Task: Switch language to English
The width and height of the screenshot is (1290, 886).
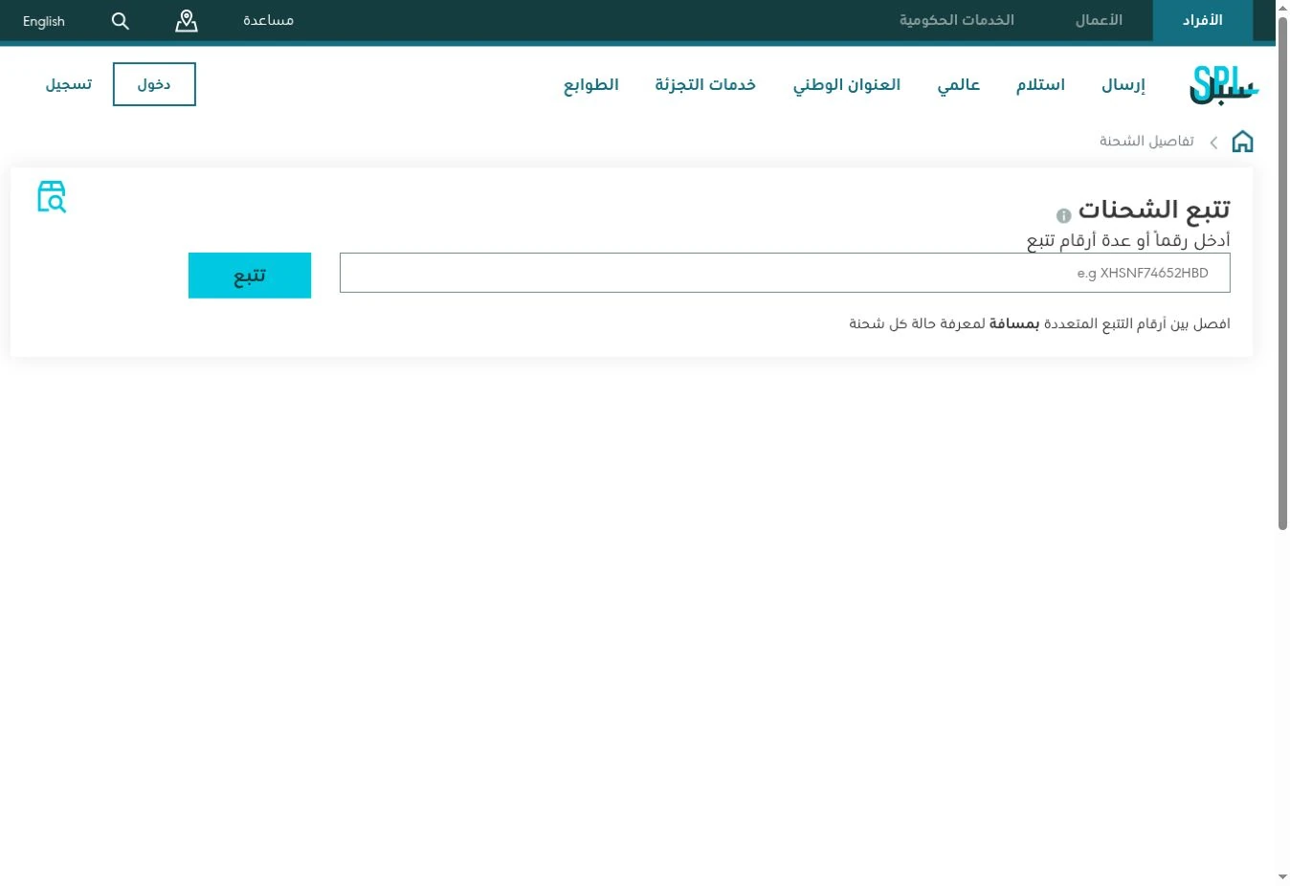Action: (44, 21)
